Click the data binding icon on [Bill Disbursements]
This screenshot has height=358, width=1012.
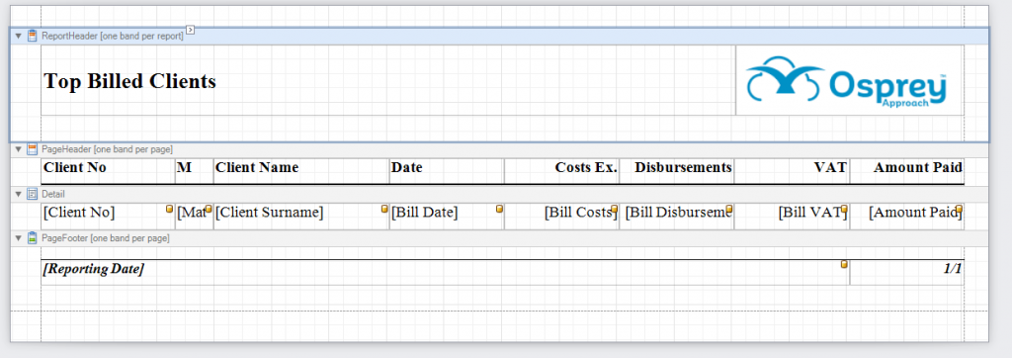tap(729, 209)
